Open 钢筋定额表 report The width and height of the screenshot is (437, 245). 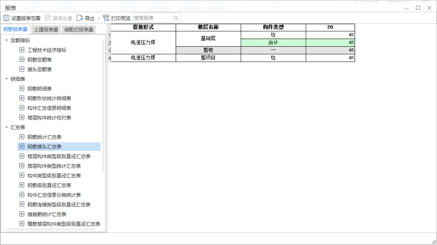(x=40, y=60)
